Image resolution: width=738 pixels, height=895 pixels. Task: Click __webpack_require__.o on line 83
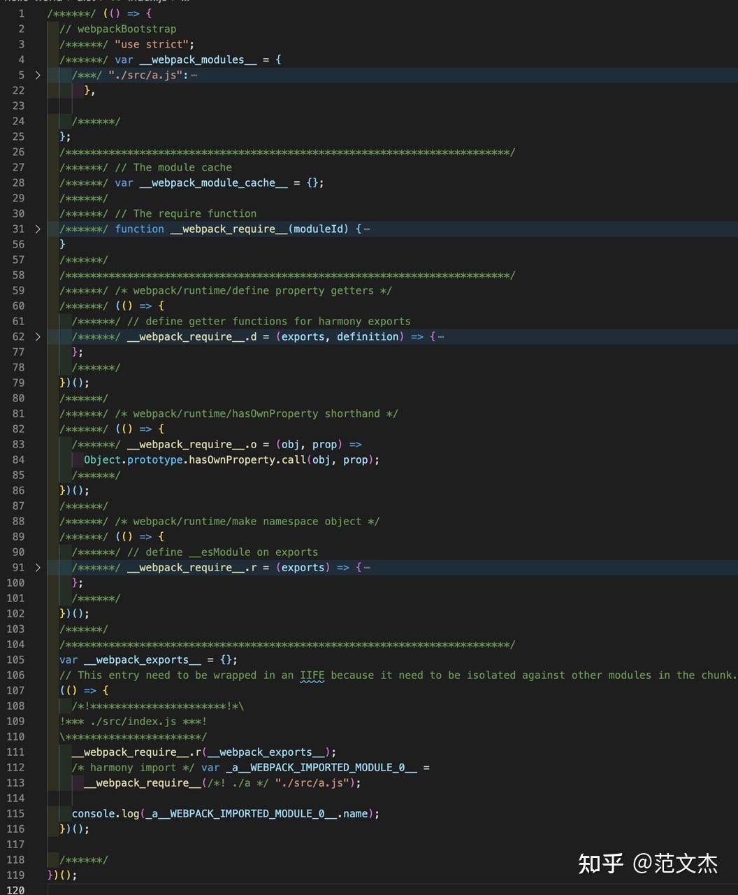(x=192, y=444)
